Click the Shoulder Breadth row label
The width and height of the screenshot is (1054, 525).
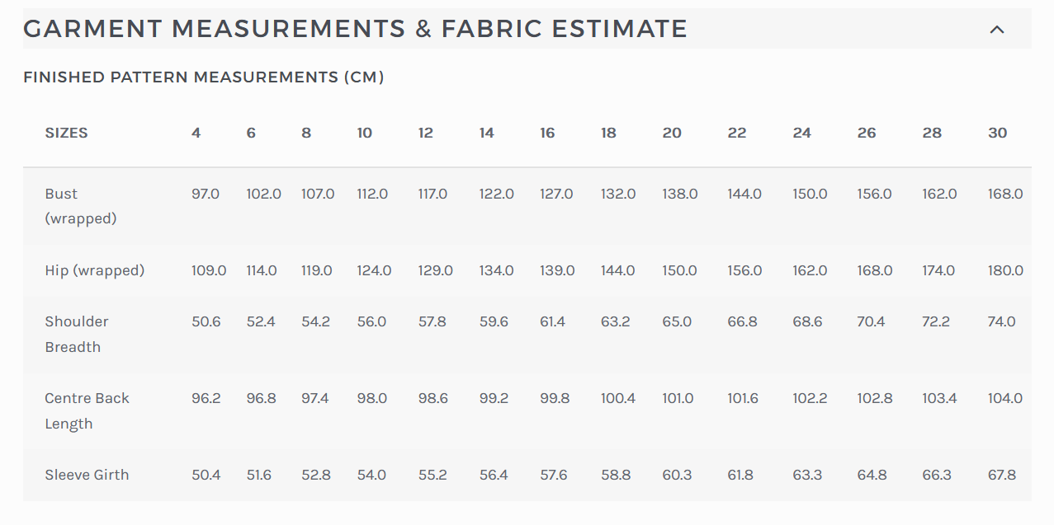pos(77,334)
